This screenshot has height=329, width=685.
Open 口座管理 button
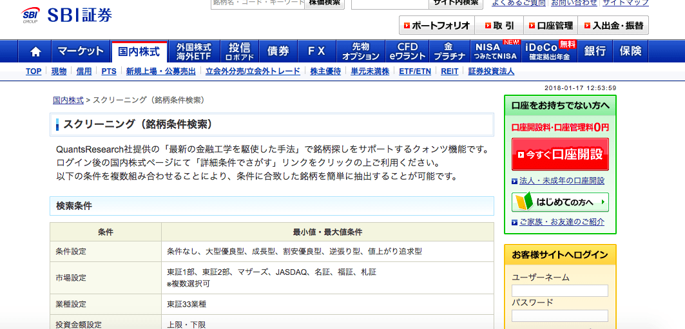550,25
